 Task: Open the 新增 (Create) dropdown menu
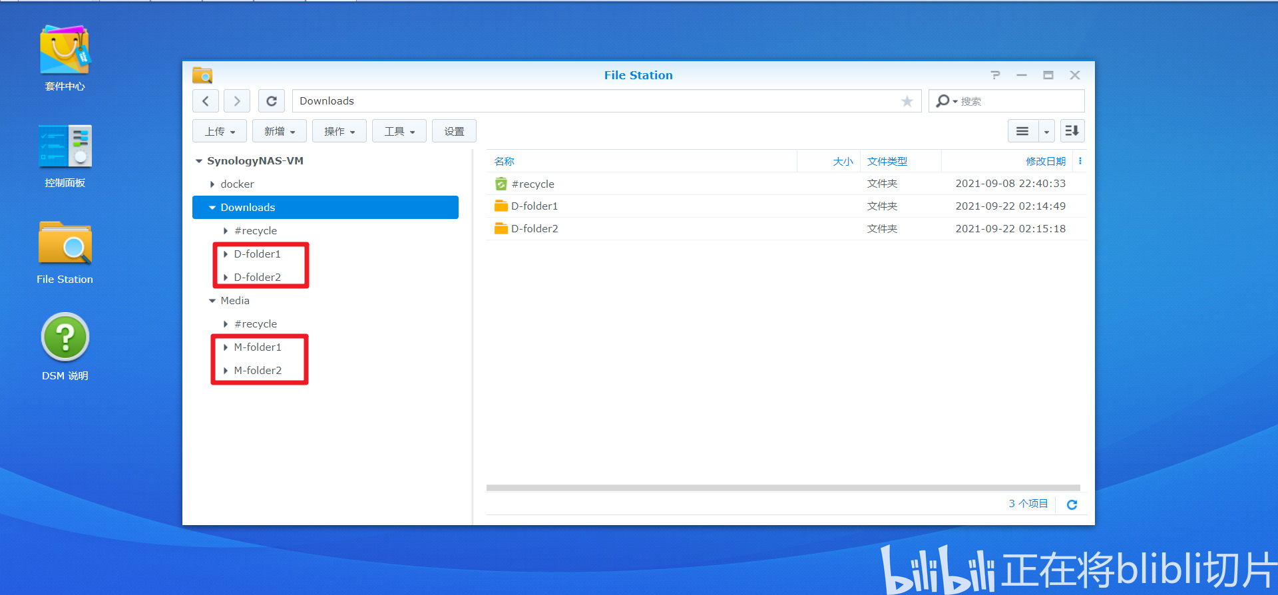(x=280, y=131)
